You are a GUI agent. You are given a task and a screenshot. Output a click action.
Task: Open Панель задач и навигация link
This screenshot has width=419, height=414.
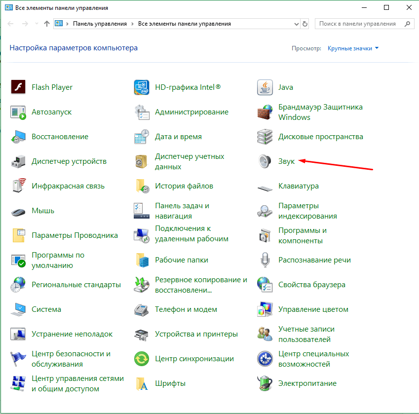[x=182, y=211]
